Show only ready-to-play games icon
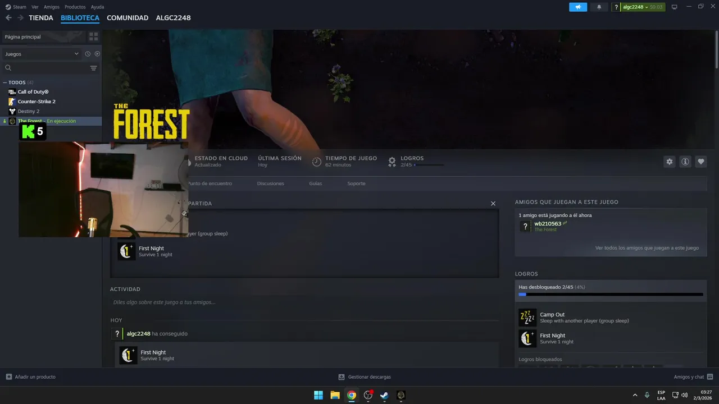This screenshot has height=404, width=719. click(x=97, y=54)
